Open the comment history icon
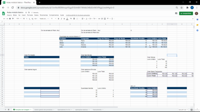The image size is (200, 112). point(176,13)
